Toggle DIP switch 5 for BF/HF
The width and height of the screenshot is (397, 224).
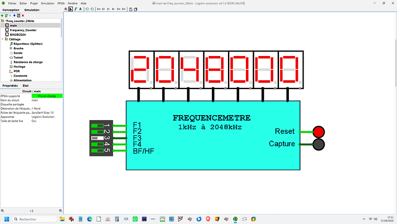(97, 151)
